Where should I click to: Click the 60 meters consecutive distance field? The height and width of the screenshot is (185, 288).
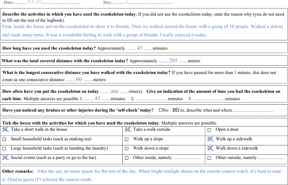[x=79, y=79]
